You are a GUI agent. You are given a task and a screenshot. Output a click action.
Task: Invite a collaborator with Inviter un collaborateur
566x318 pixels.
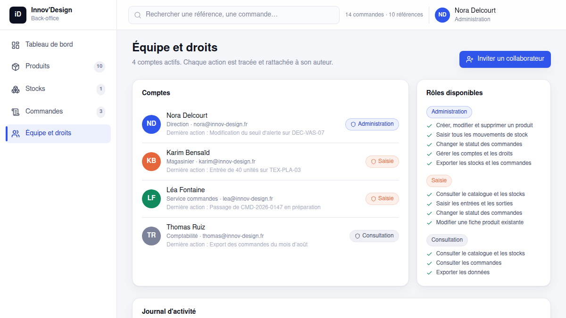(505, 59)
